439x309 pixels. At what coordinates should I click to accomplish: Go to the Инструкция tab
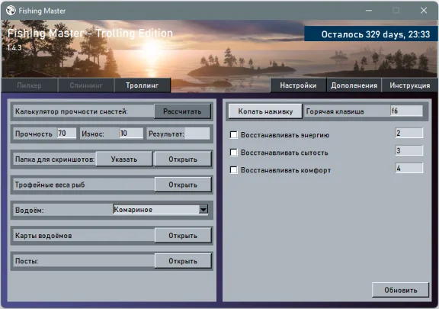tap(409, 85)
